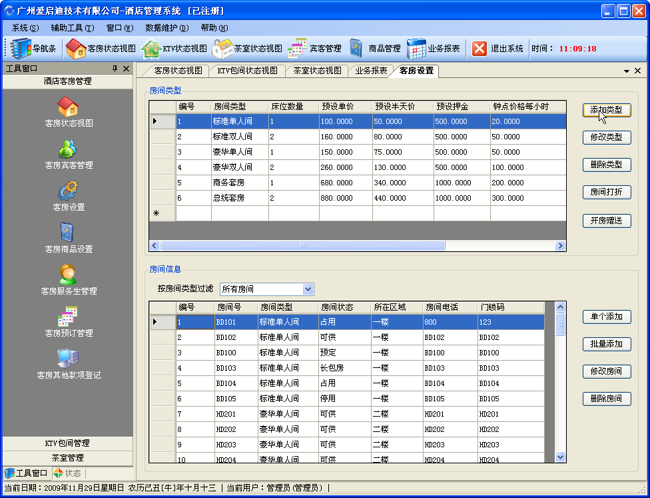Screen dimensions: 650x498
Task: Click down scroll arrow of 房间信息 grid
Action: tap(560, 457)
